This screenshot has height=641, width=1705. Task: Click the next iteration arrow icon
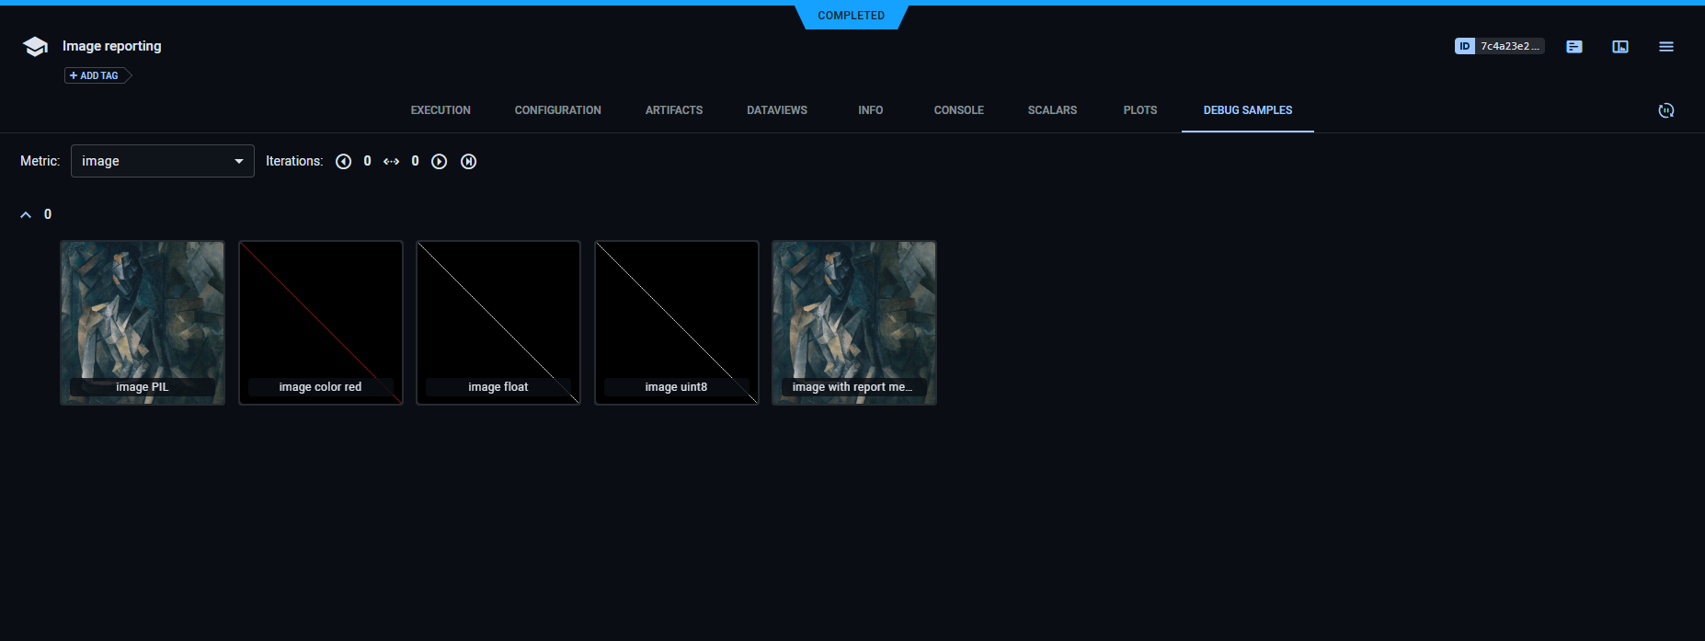[440, 162]
